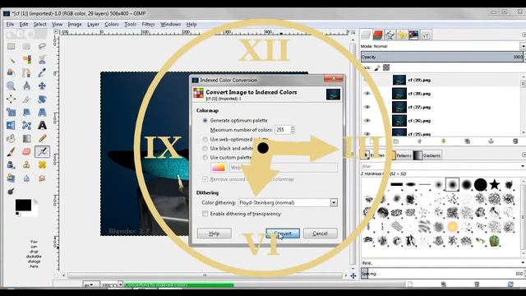Click the Help button in dialog

214,234
